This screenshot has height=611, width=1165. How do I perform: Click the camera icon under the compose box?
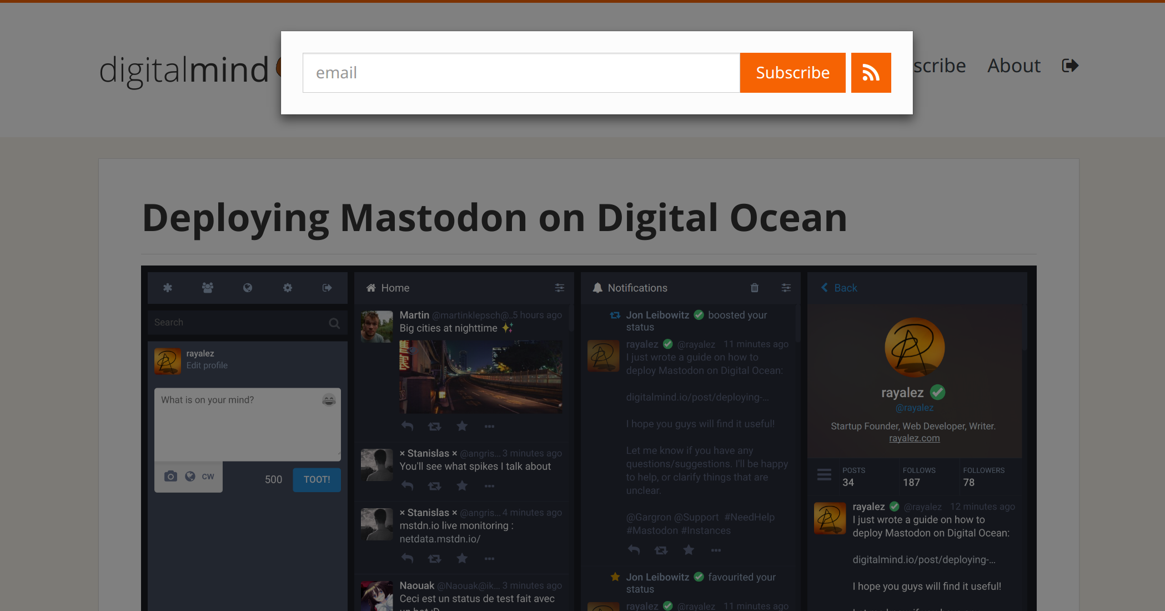170,477
